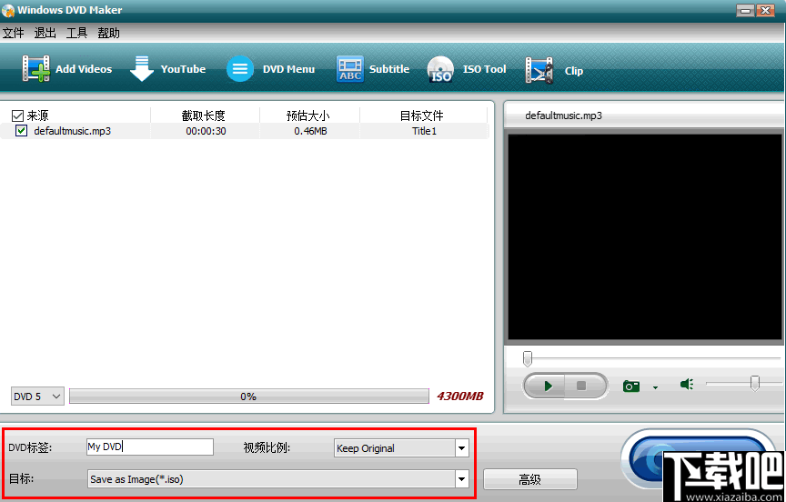Mute audio with the speaker icon
Screen dimensions: 786x502
(x=687, y=385)
